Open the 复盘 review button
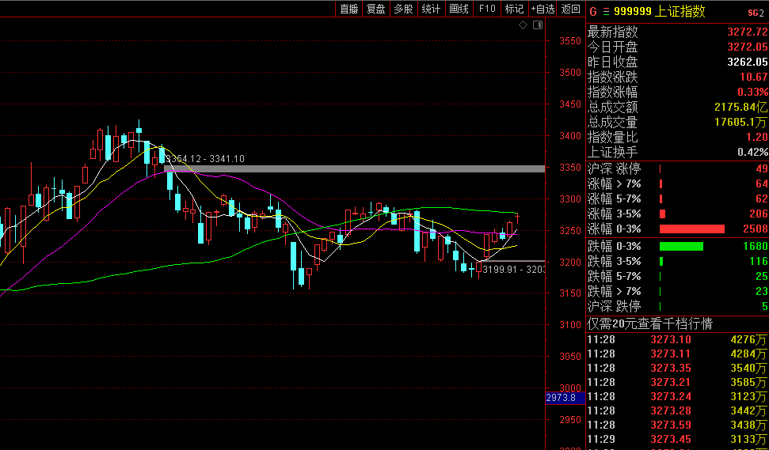 (376, 9)
